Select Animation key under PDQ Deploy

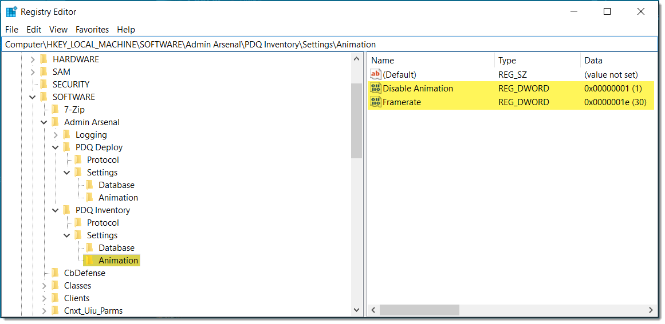[x=119, y=198]
